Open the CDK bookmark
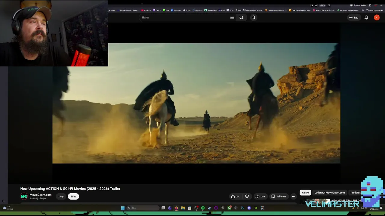Image resolution: width=385 pixels, height=216 pixels. pos(222,10)
